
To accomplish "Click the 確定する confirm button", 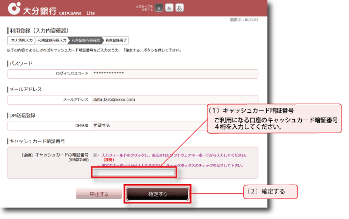I will [x=157, y=194].
